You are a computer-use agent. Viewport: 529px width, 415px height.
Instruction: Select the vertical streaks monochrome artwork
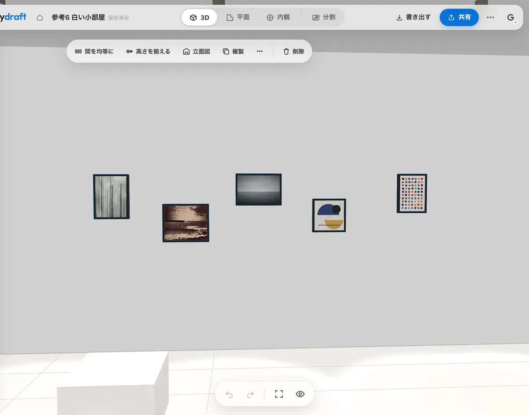point(111,196)
